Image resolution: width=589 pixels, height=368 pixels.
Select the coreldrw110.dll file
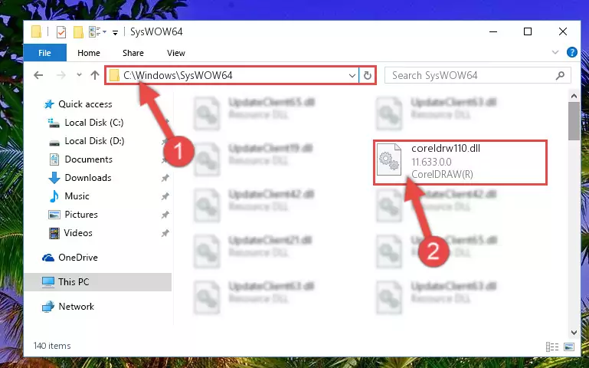[x=460, y=162]
